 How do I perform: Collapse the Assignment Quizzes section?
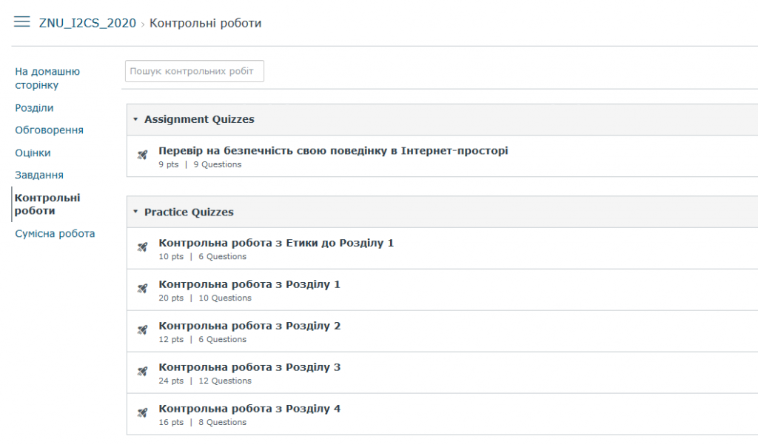[135, 119]
